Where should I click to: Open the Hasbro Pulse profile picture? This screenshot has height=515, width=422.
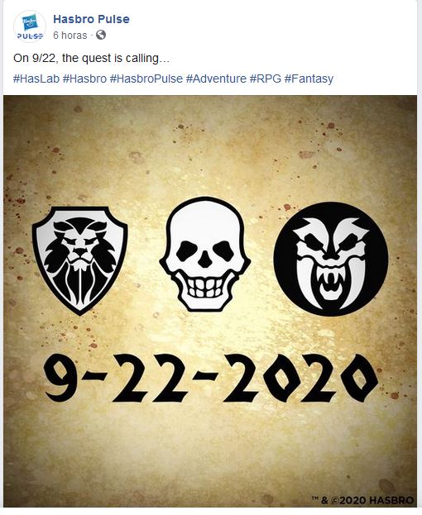pos(30,26)
